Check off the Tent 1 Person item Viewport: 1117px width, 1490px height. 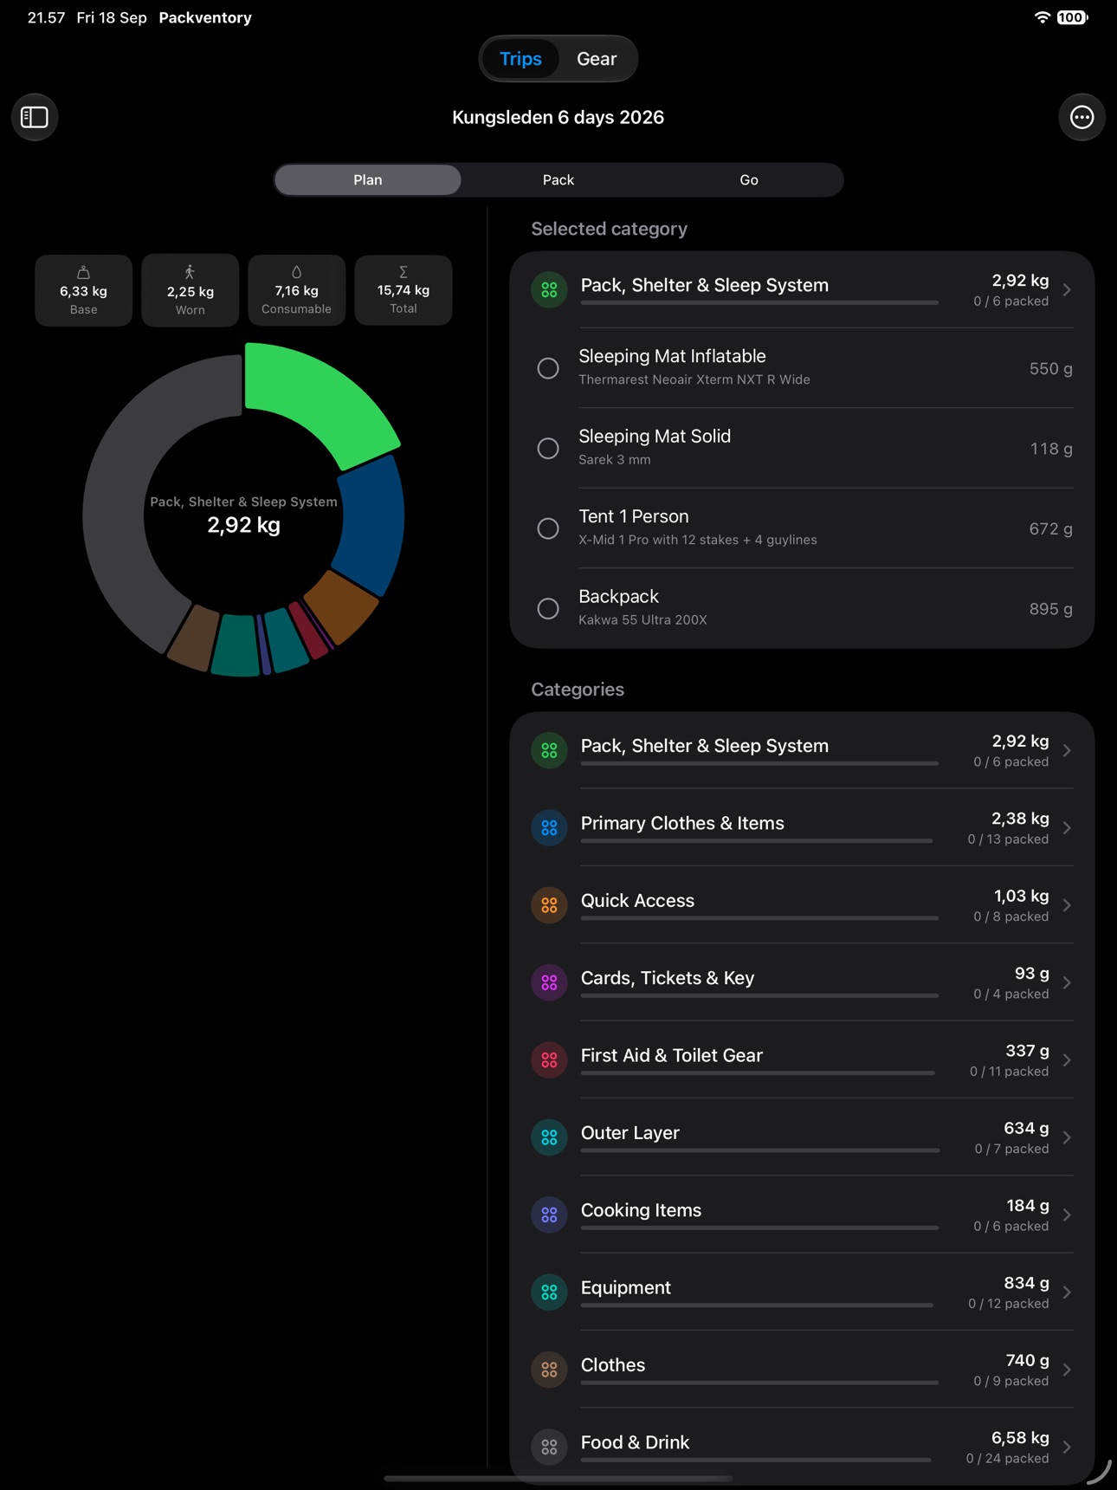pyautogui.click(x=548, y=528)
